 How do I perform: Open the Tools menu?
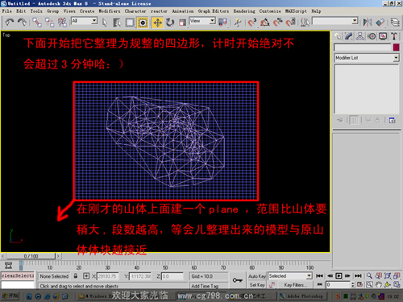(36, 11)
